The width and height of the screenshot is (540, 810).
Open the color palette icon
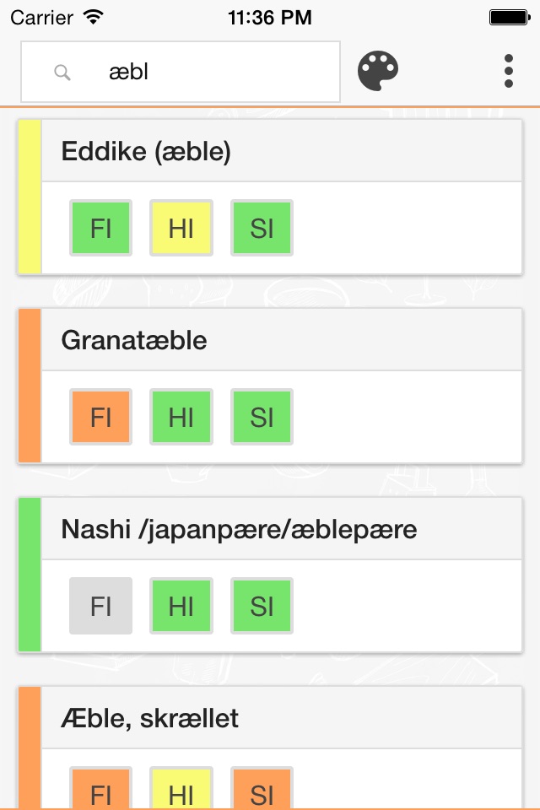click(x=378, y=71)
